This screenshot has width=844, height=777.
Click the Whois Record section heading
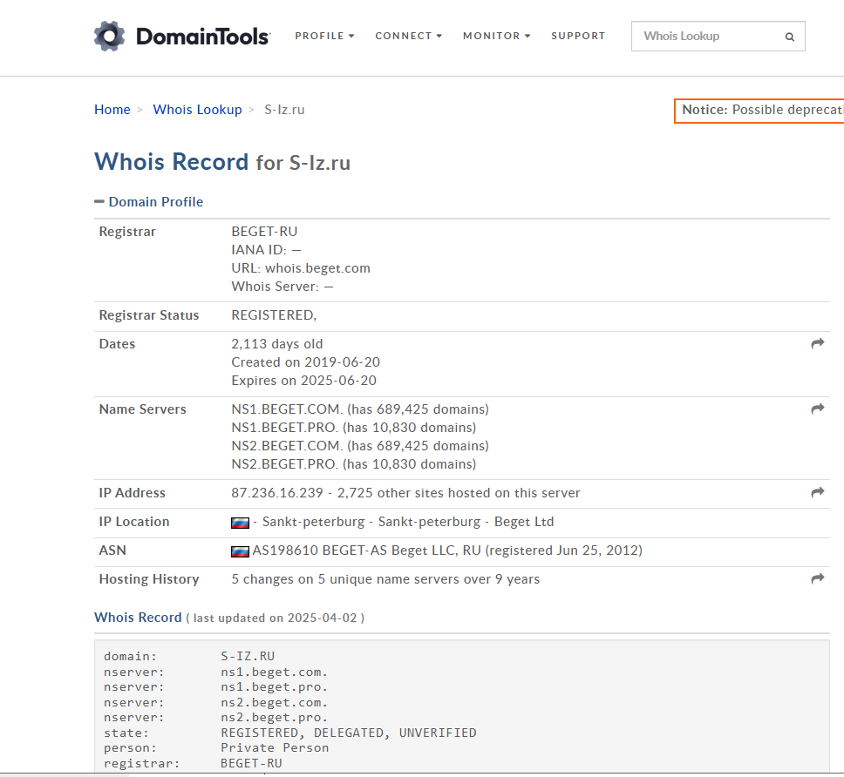[138, 618]
